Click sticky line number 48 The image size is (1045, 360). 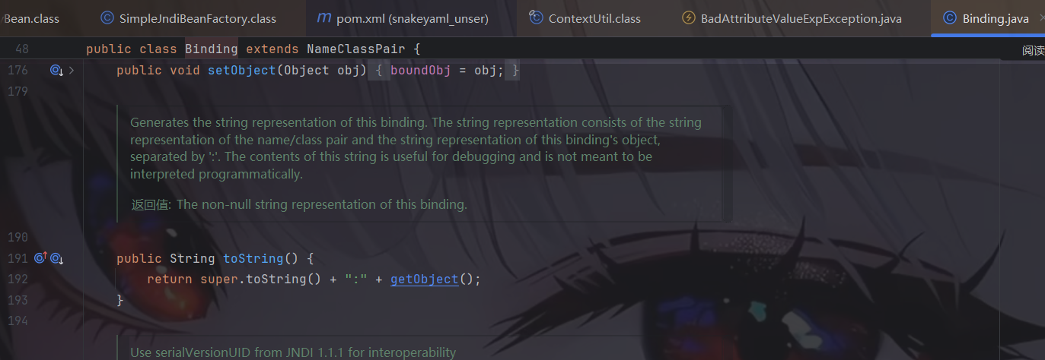tap(21, 49)
